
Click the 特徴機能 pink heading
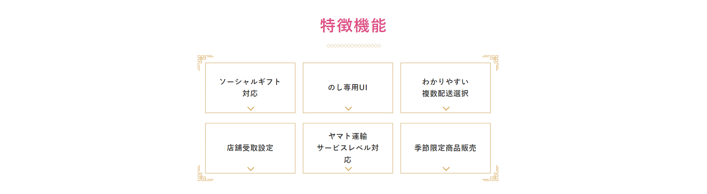(x=353, y=26)
